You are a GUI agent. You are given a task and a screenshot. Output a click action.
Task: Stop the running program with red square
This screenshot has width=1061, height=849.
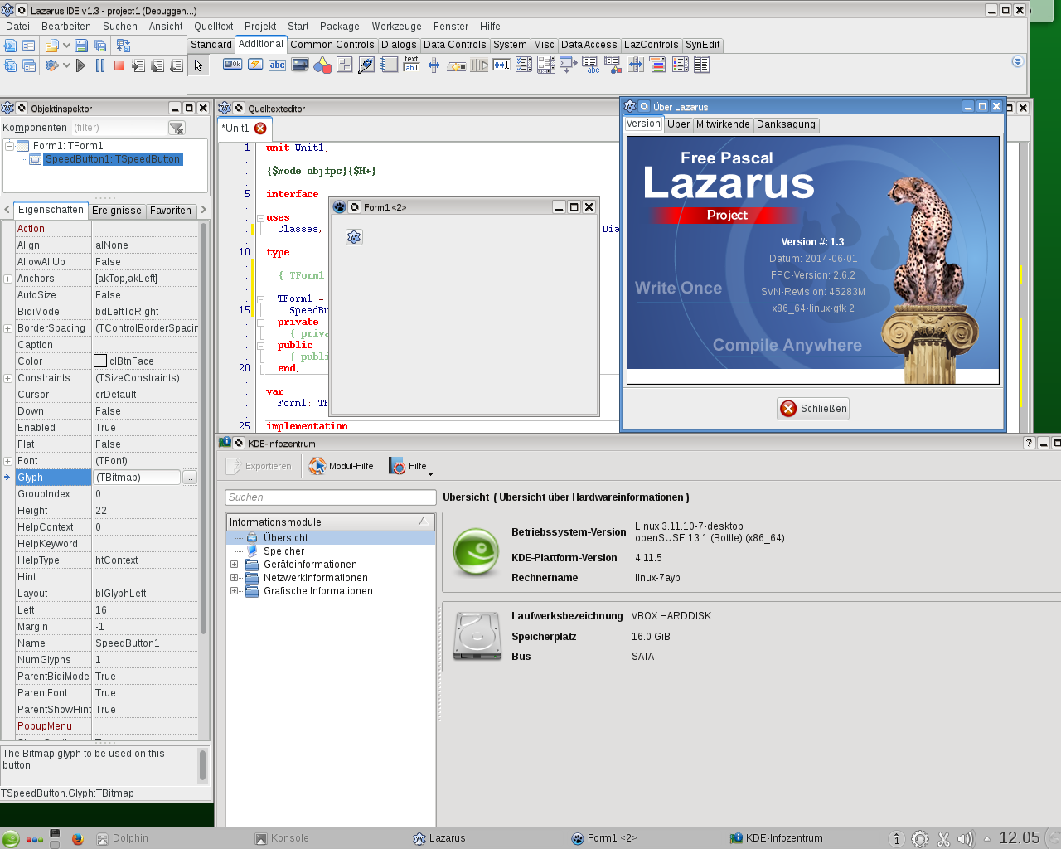(119, 65)
